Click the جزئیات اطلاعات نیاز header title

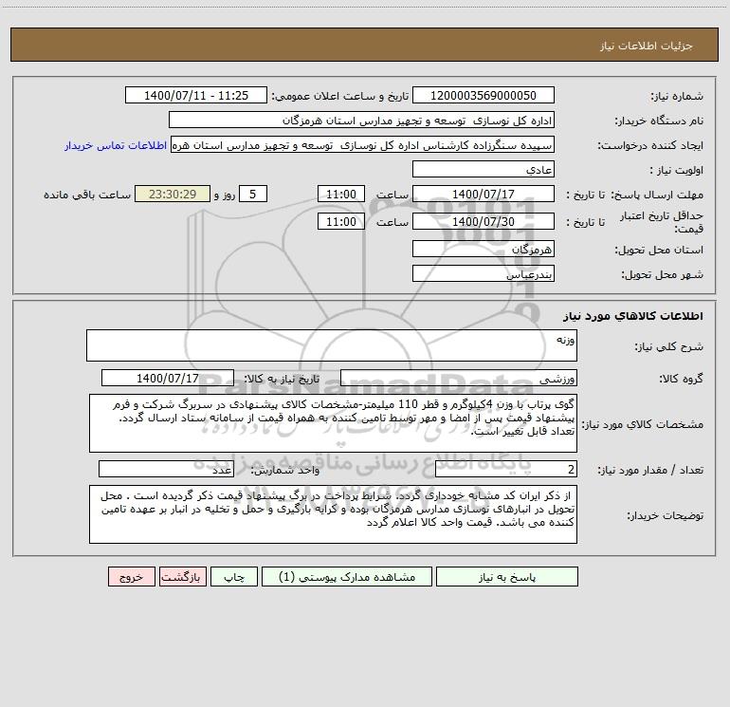pos(647,46)
